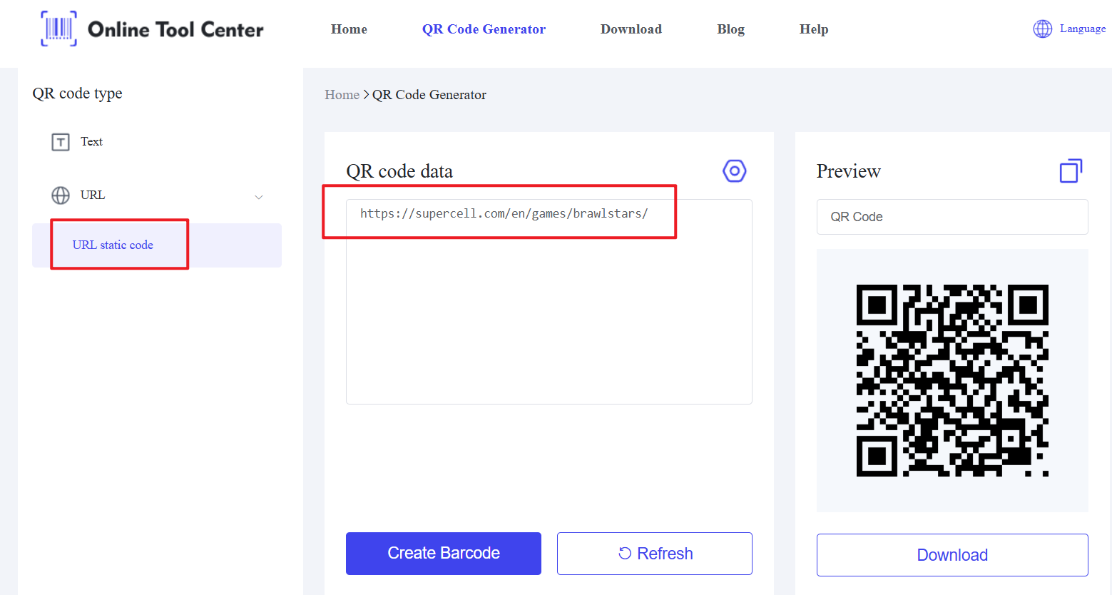Image resolution: width=1112 pixels, height=595 pixels.
Task: Click the globe Language icon
Action: coord(1042,29)
